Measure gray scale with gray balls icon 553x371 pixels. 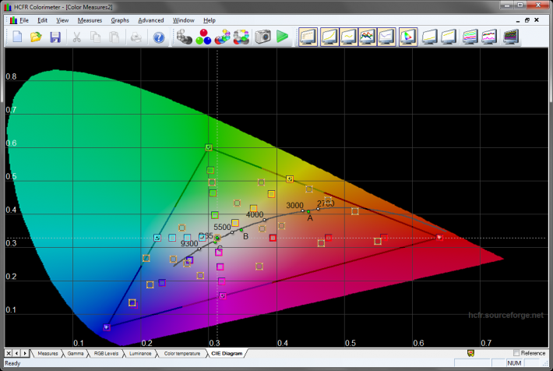(184, 37)
